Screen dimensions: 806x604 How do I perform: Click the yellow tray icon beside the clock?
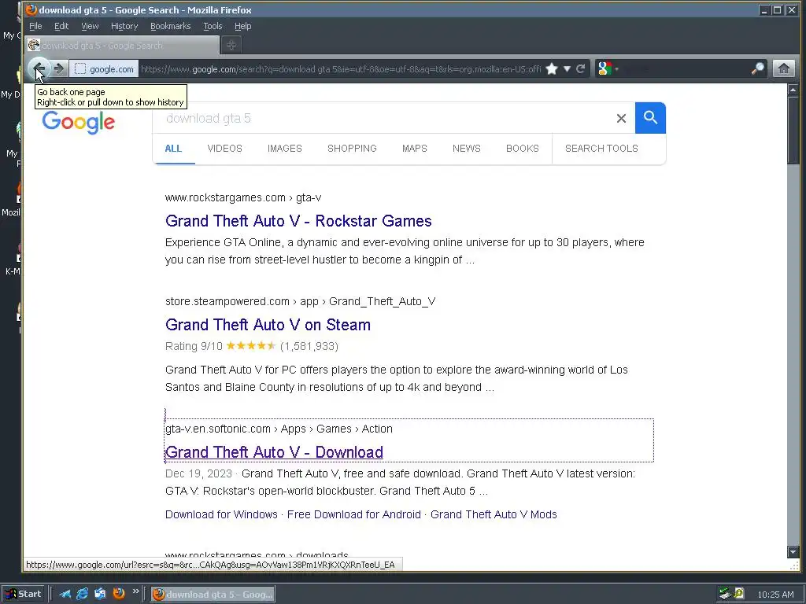739,594
